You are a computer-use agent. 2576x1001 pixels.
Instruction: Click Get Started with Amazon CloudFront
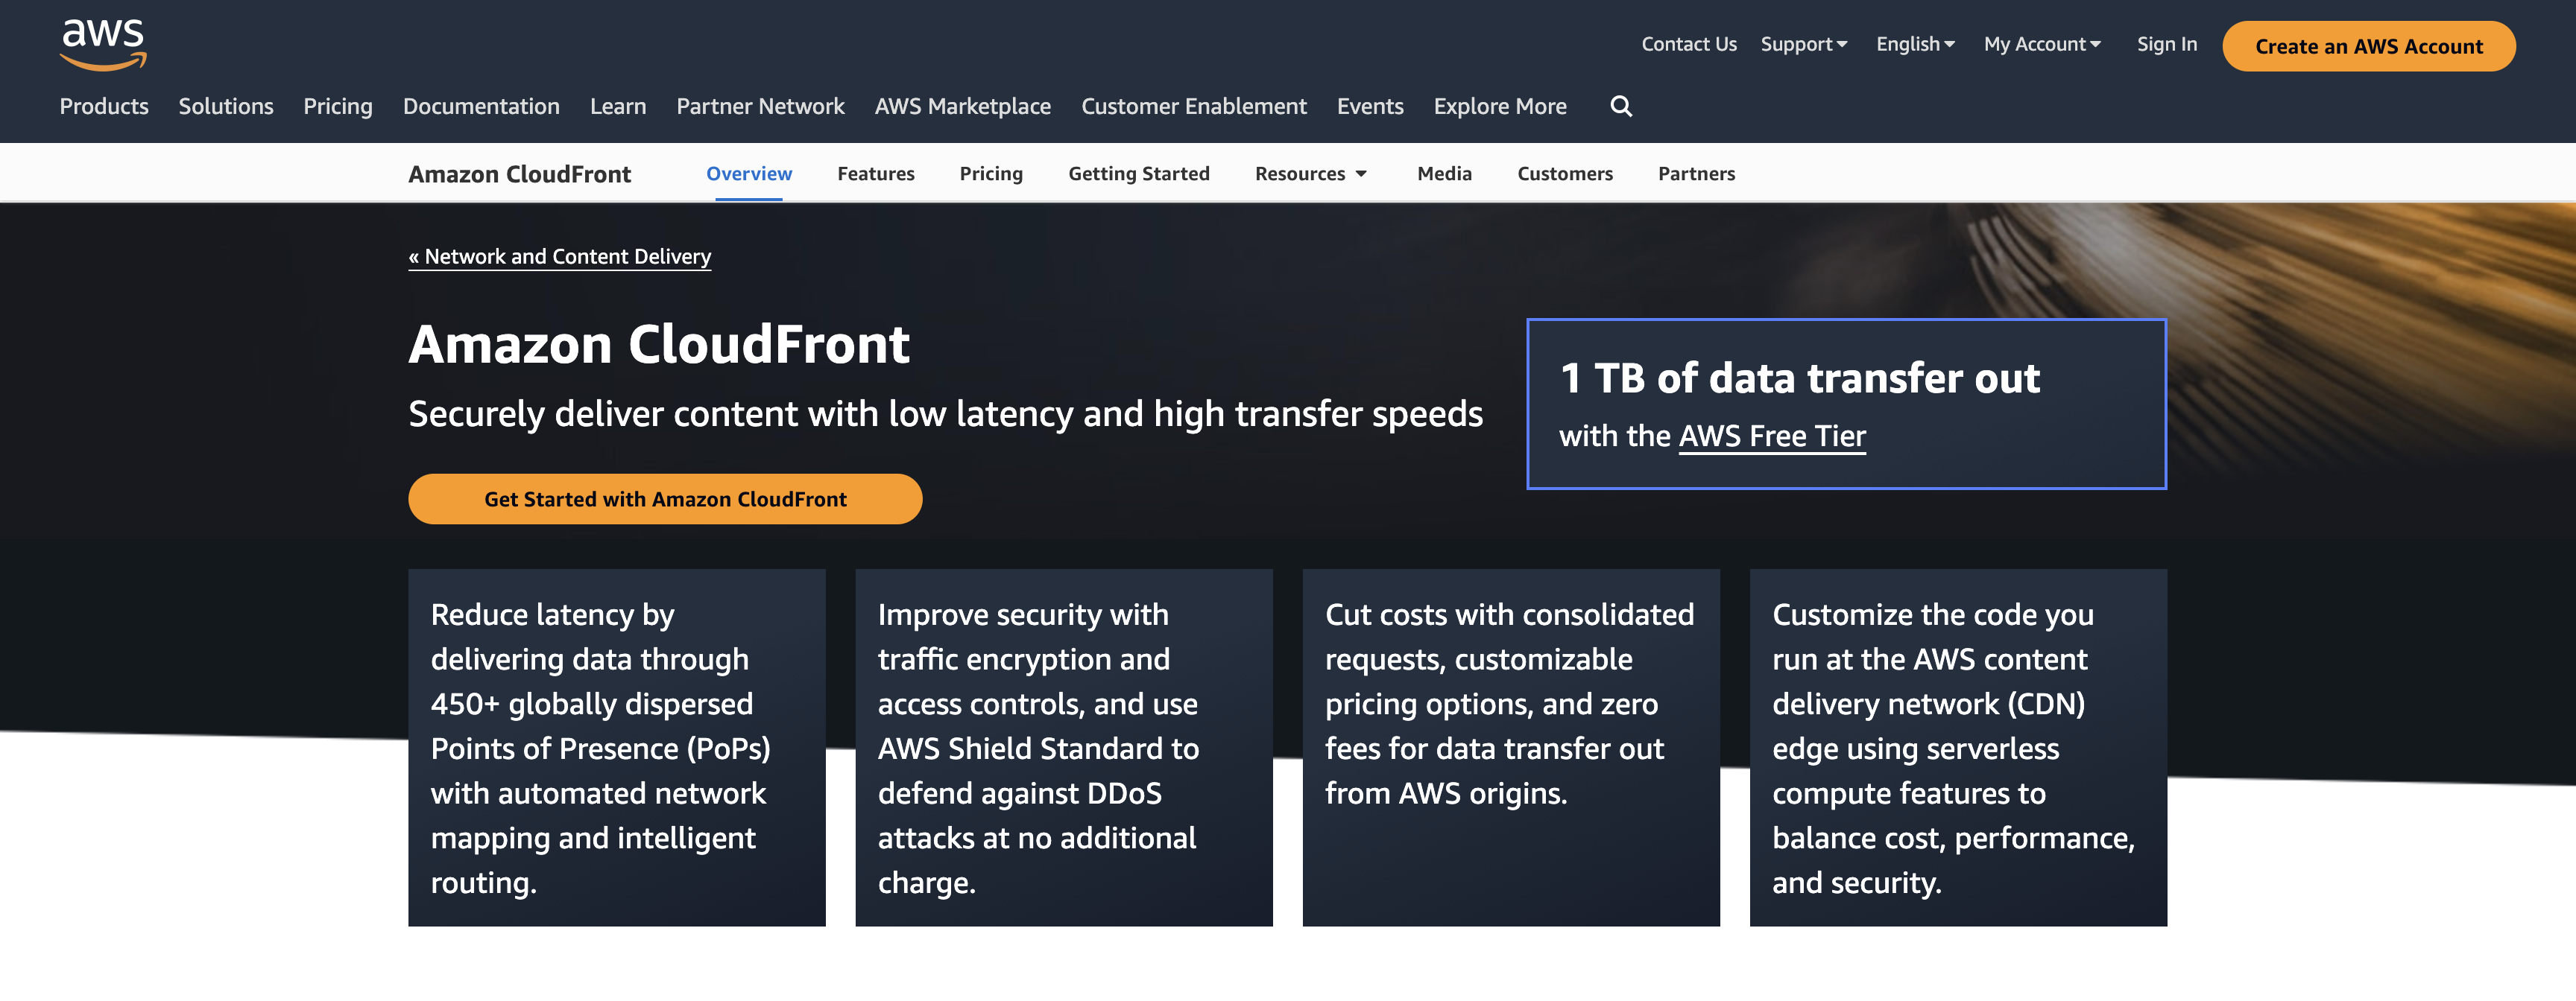665,498
